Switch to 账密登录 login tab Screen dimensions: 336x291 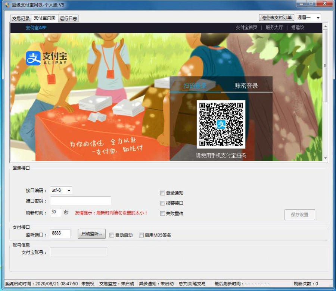click(246, 86)
